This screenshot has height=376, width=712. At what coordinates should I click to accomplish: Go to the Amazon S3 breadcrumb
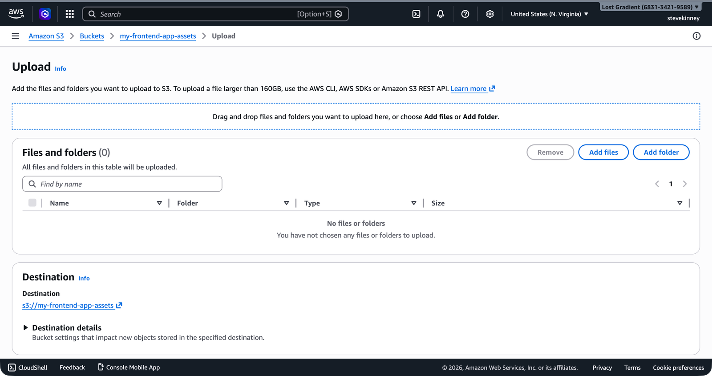pyautogui.click(x=46, y=36)
